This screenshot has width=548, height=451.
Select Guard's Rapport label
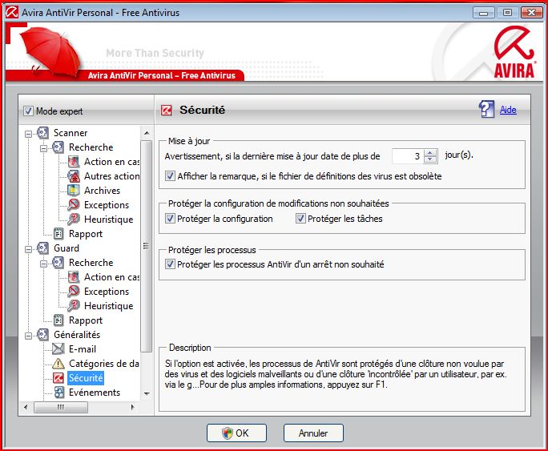point(86,320)
